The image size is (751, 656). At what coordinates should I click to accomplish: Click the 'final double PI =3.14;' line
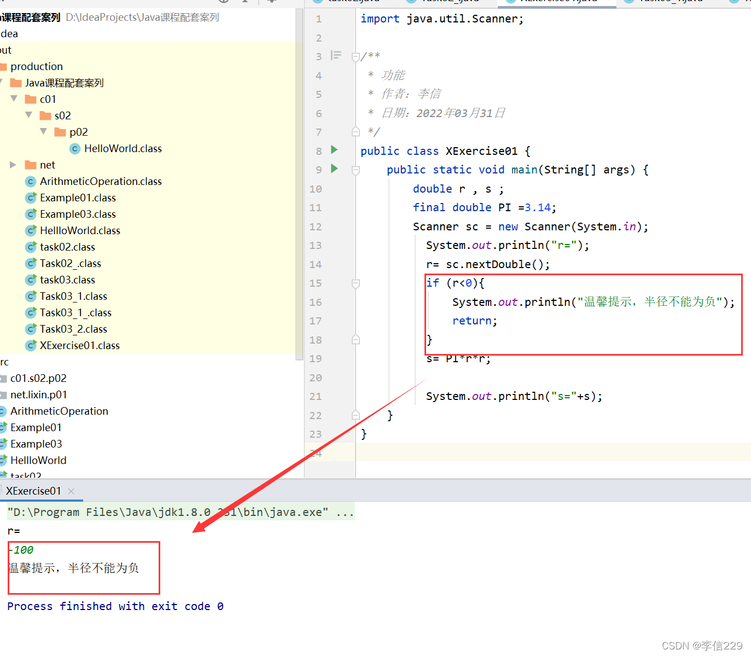point(485,208)
